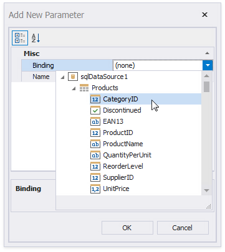Click the CategoryID integer type icon

[95, 99]
